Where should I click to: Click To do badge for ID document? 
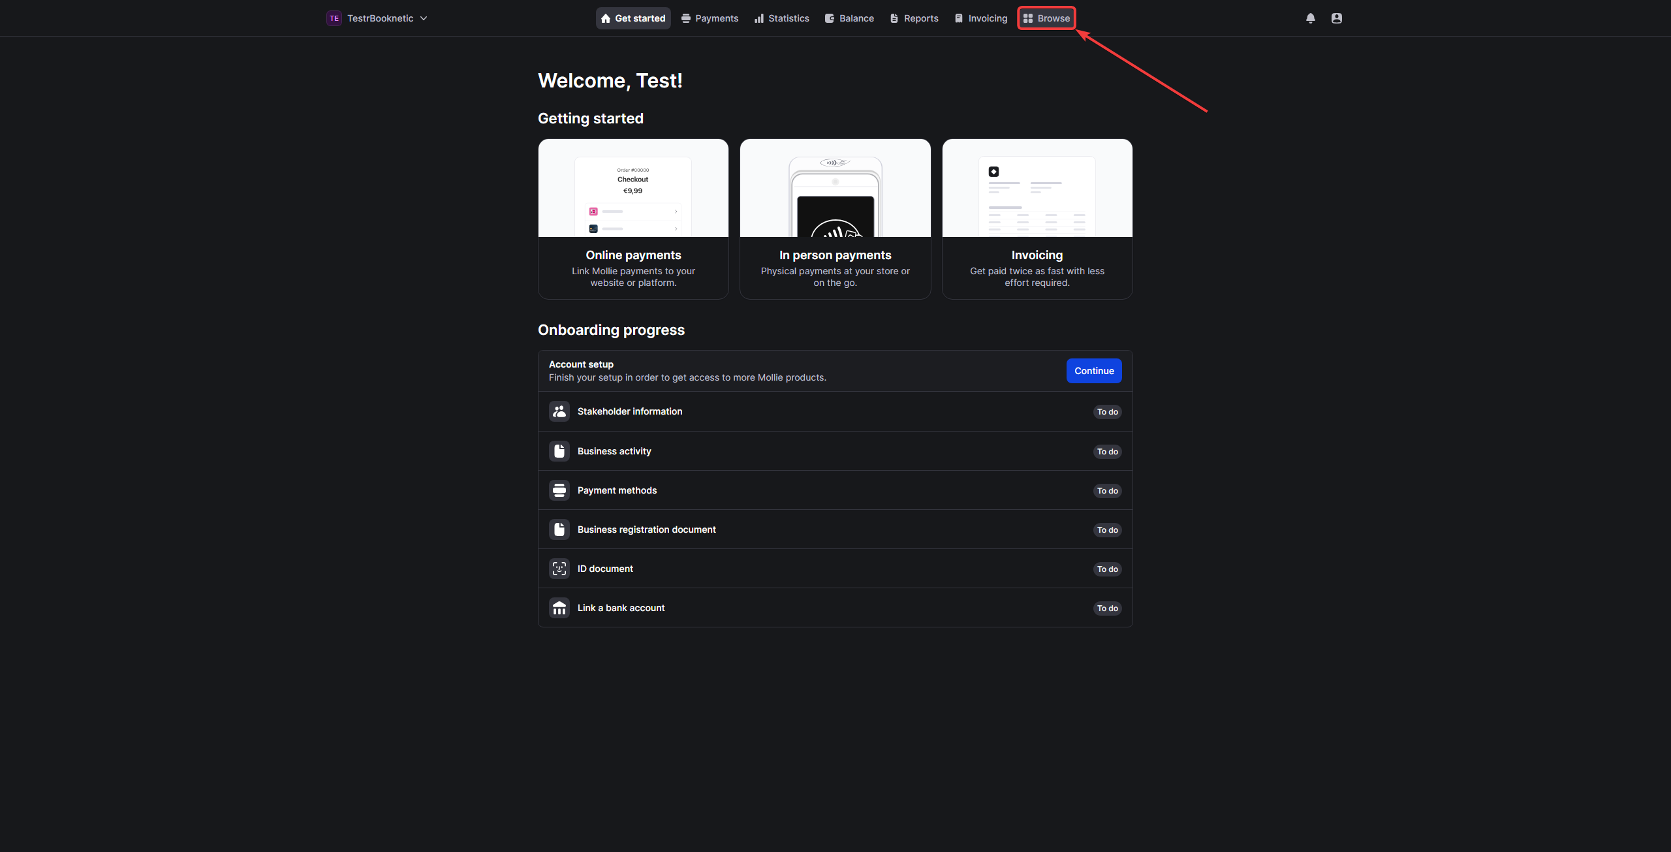1107,569
